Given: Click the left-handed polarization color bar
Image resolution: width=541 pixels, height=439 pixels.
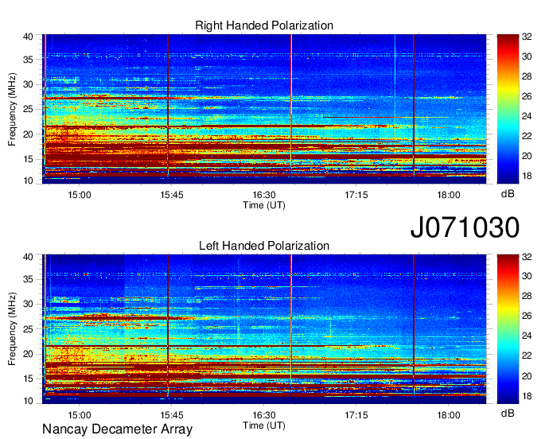Looking at the screenshot, I should pos(508,328).
